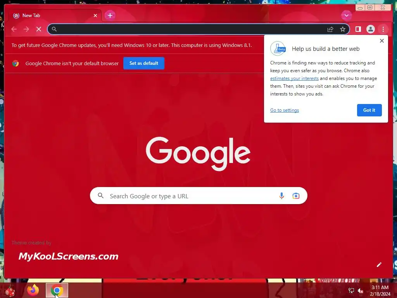Open the 'Go to settings' link
This screenshot has width=397, height=298.
285,110
